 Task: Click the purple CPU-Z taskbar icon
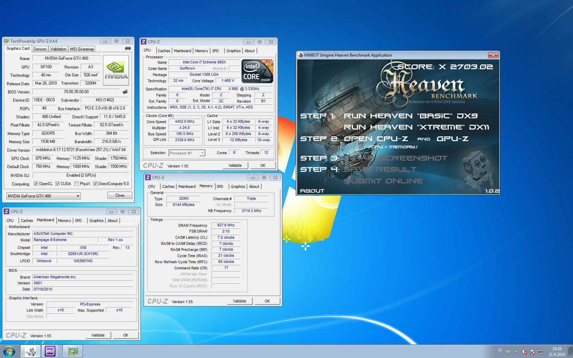(x=50, y=351)
